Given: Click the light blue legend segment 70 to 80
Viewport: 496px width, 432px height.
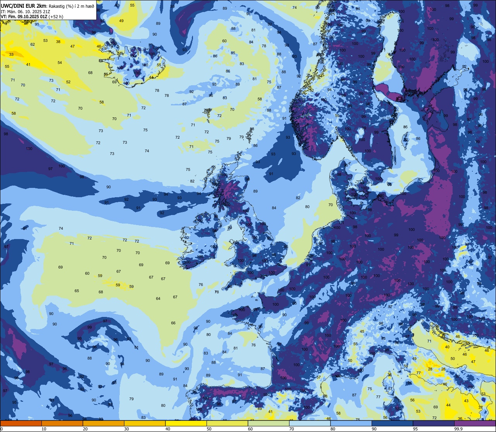Looking at the screenshot, I should (310, 423).
